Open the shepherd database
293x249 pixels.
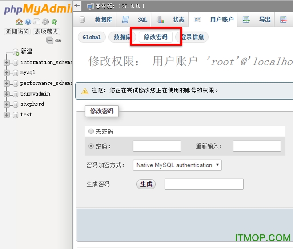pos(32,104)
